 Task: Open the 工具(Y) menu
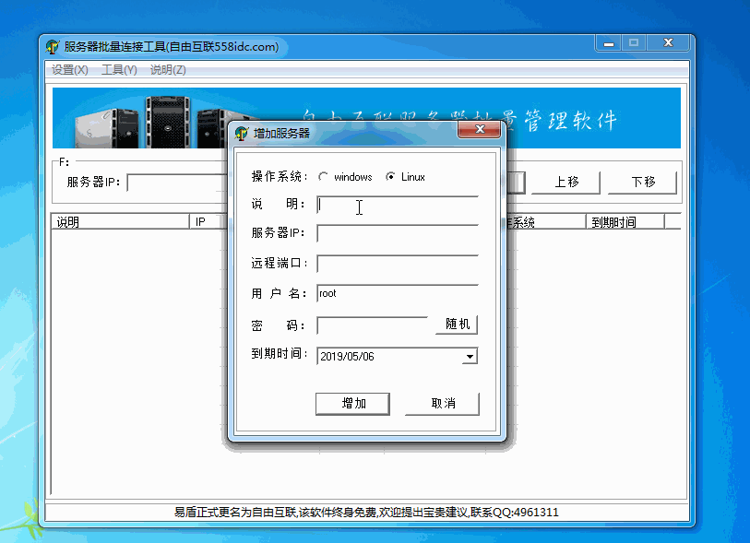click(x=119, y=70)
